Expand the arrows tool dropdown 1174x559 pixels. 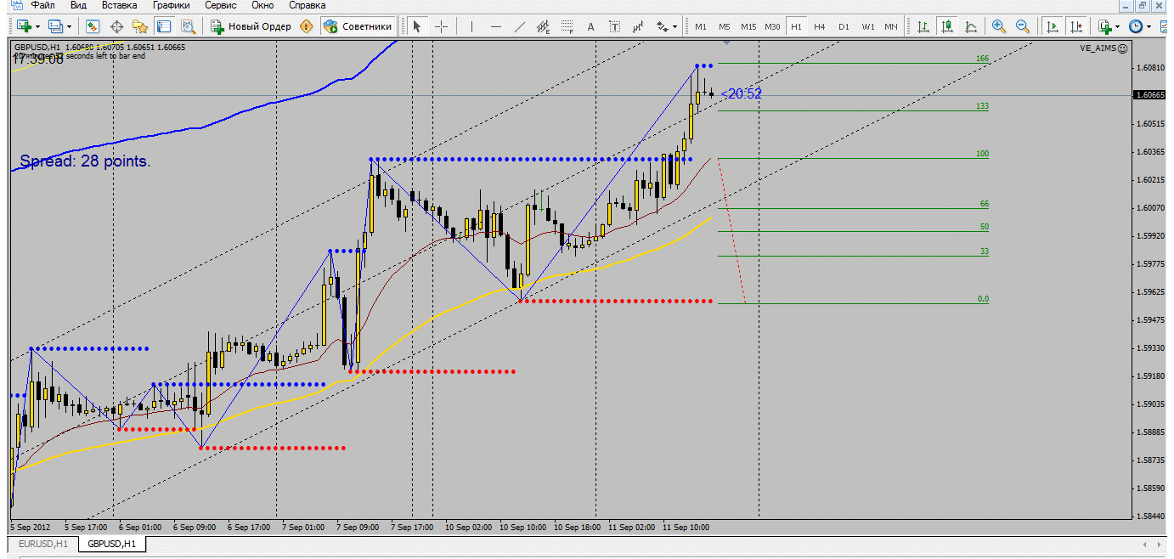point(675,26)
